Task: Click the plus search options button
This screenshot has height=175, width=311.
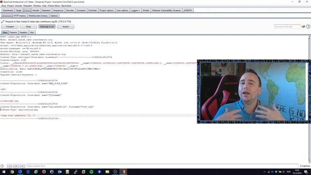Action: pos(16,166)
